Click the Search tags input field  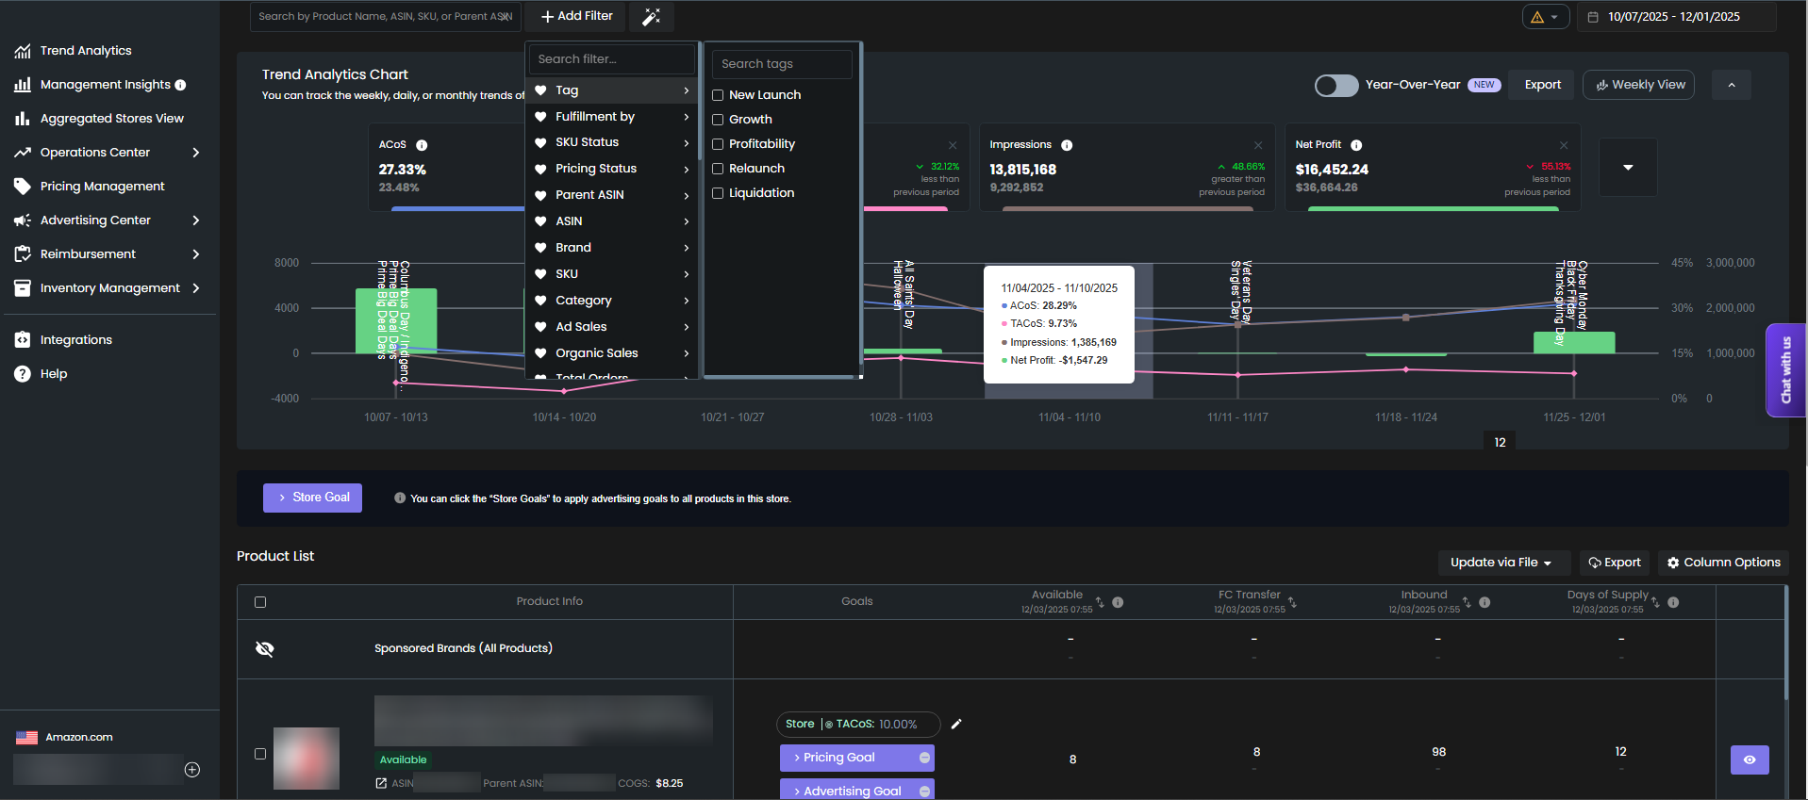(x=782, y=64)
